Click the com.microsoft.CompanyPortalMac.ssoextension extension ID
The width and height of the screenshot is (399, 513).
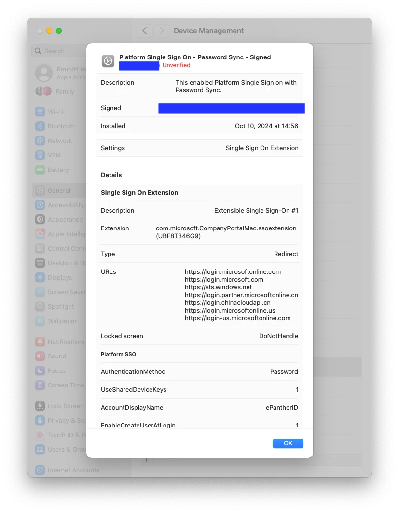tap(226, 232)
